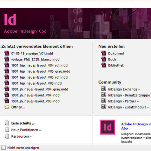Click the file icon beside vorlage_FfdJ_ECDL_blanco.indd
The width and height of the screenshot is (151, 151).
pyautogui.click(x=7, y=59)
